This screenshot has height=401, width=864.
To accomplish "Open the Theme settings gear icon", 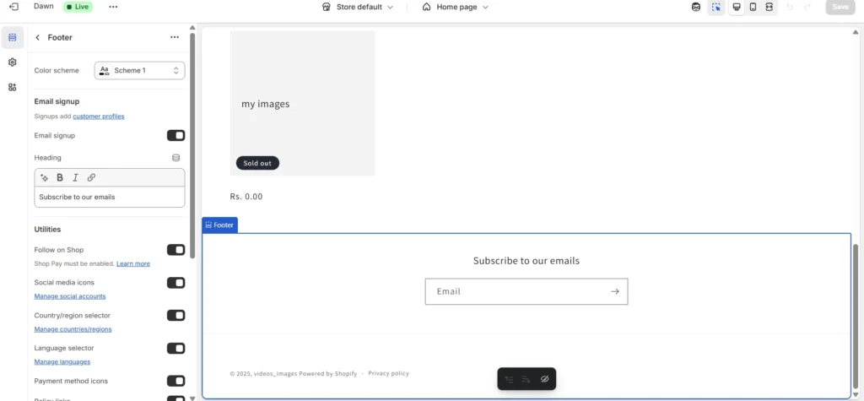I will click(13, 62).
